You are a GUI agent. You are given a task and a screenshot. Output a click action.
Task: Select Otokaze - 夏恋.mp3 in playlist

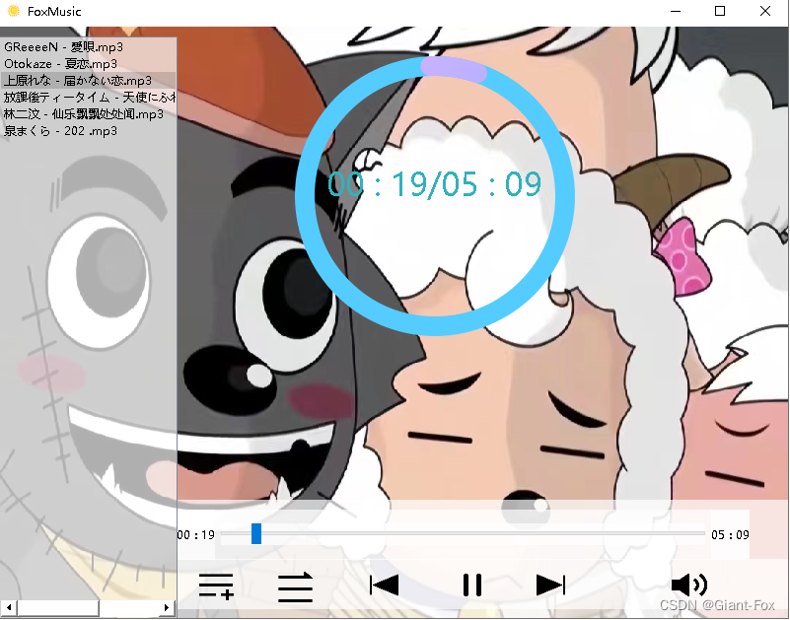coord(88,63)
